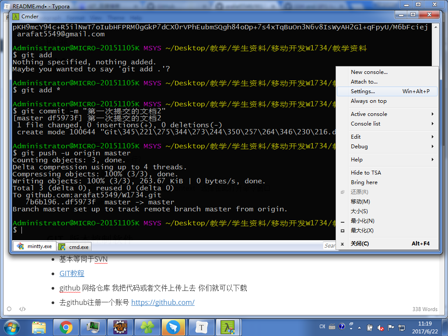Click the Typora title bar icon
The width and height of the screenshot is (448, 336).
(7, 6)
